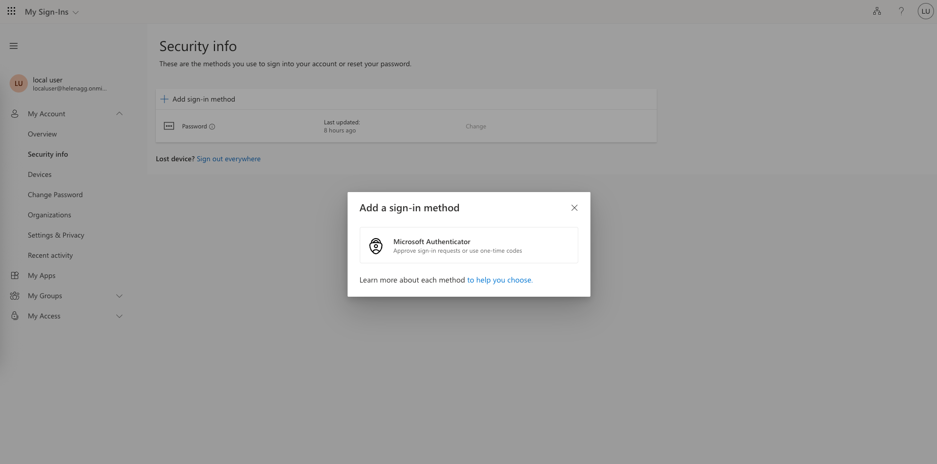Viewport: 937px width, 464px height.
Task: Open the app launcher waffle icon
Action: click(x=11, y=11)
